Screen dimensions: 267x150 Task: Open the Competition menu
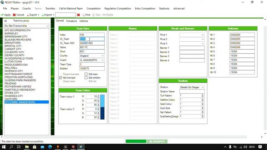[x=93, y=8]
